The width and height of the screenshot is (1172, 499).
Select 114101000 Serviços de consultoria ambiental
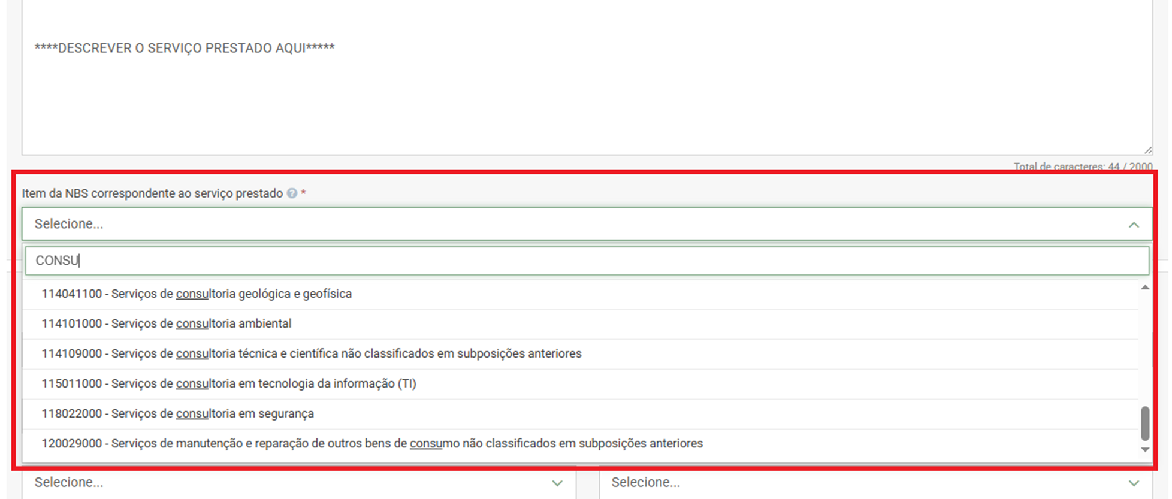[167, 324]
